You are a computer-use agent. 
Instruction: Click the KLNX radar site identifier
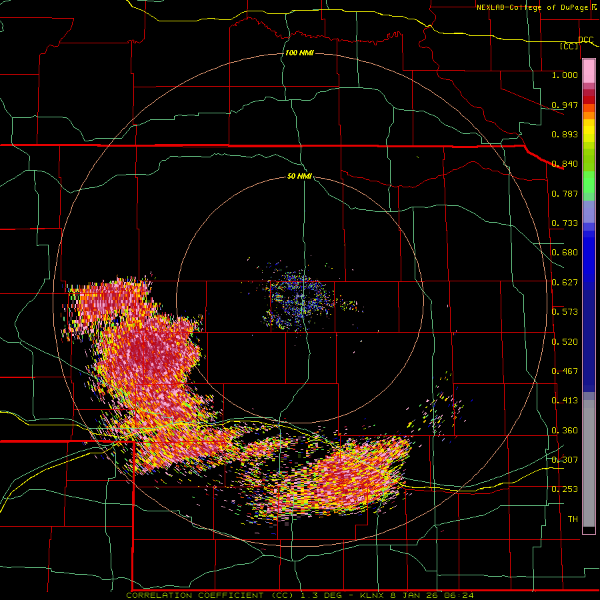(x=372, y=595)
